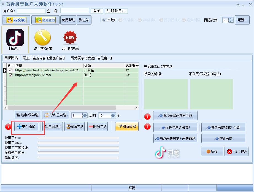
Task: Click 随机采集 button
Action: point(223,138)
